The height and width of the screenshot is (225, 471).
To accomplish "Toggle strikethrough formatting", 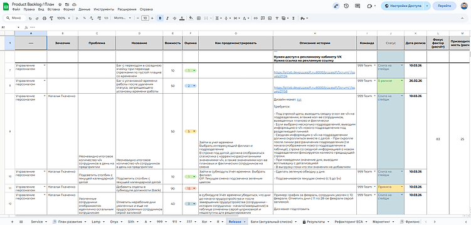I will (x=174, y=18).
